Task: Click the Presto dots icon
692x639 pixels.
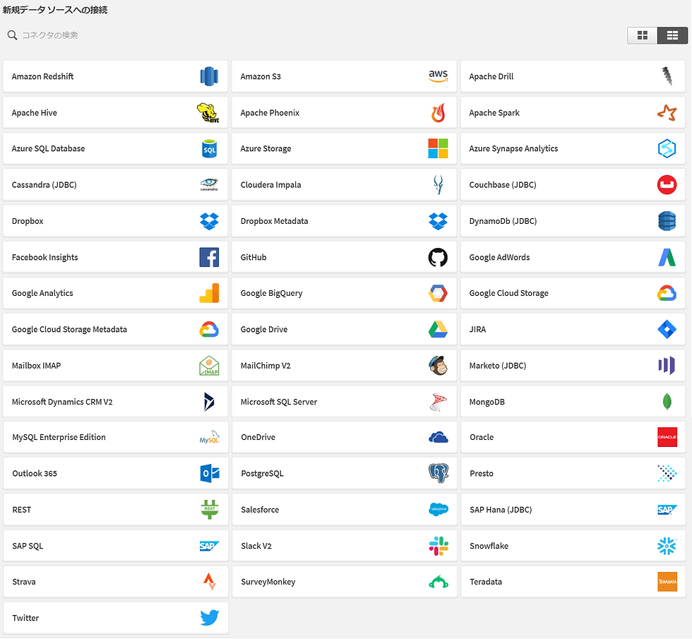Action: click(667, 473)
